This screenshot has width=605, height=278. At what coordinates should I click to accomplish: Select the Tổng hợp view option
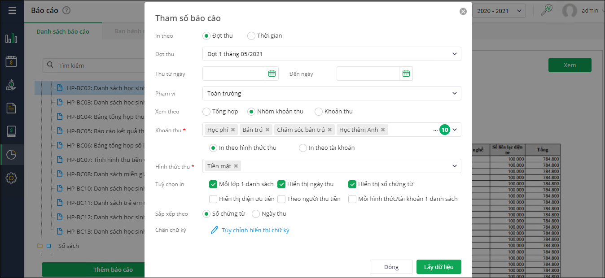(206, 111)
